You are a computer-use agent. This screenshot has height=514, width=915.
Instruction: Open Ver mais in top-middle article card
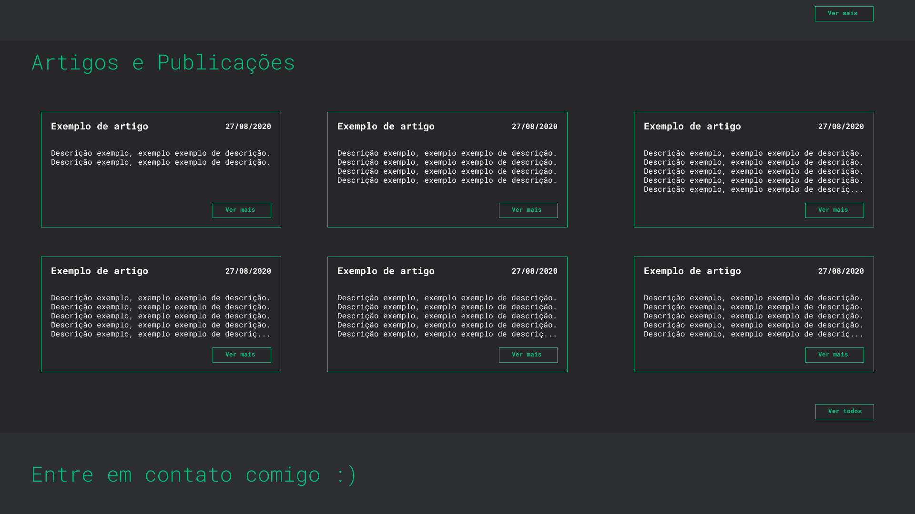[x=528, y=210]
